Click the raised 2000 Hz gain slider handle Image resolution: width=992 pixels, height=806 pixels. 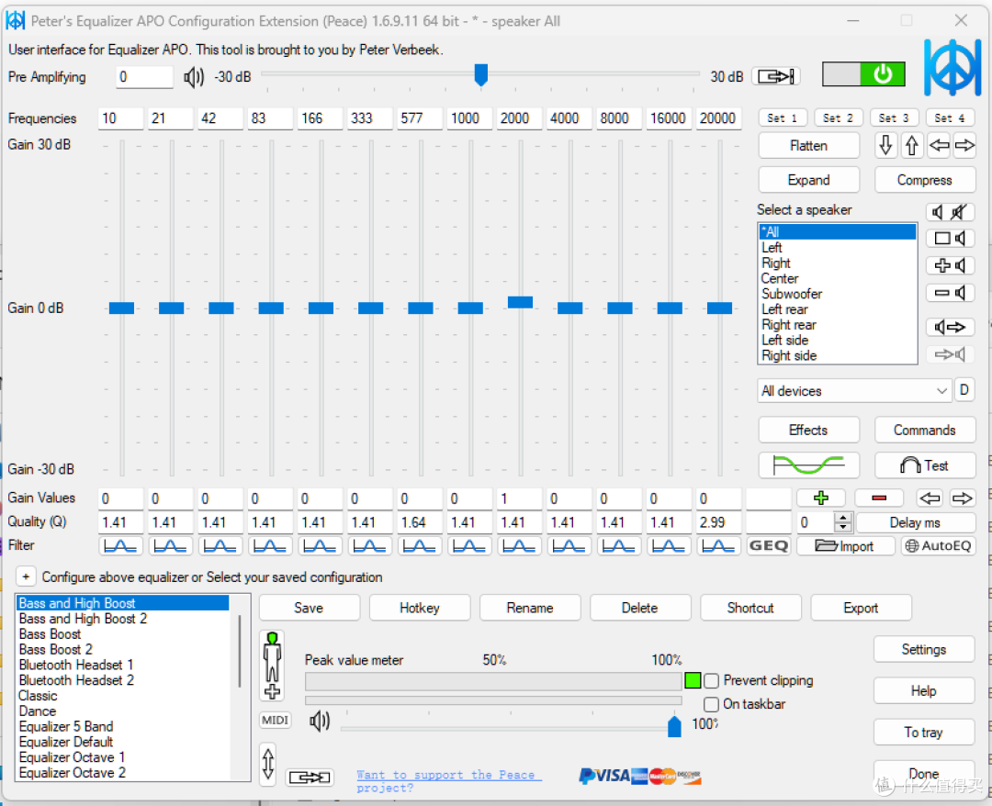pos(520,302)
